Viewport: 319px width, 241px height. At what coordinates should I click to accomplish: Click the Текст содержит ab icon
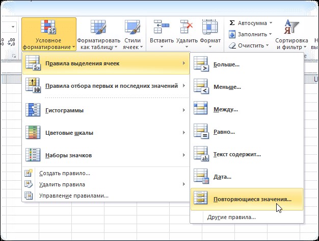point(201,154)
